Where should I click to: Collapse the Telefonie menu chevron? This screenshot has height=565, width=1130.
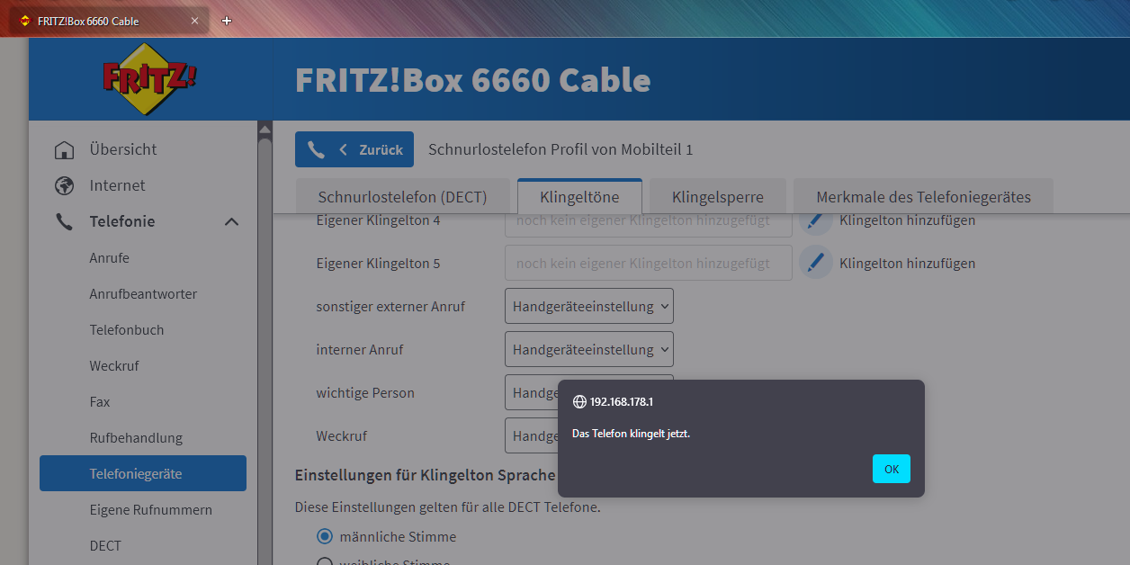pyautogui.click(x=231, y=221)
